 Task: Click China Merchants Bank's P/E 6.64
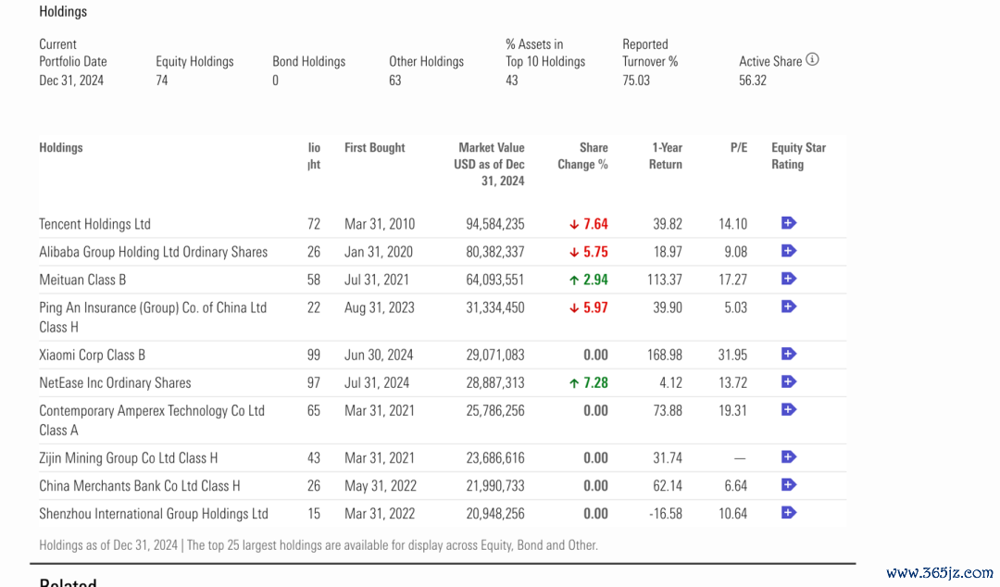pos(736,486)
